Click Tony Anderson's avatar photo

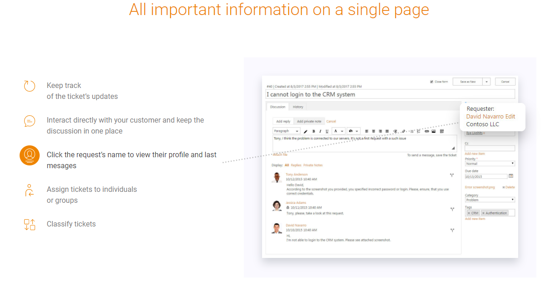coord(277,178)
